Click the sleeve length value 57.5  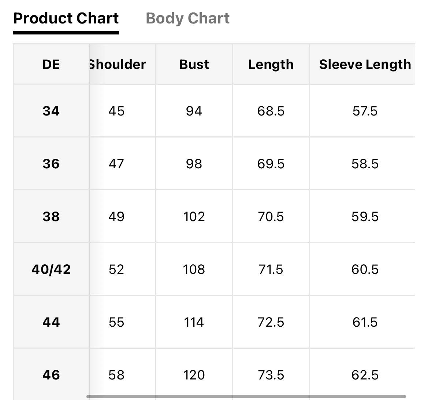pos(365,111)
